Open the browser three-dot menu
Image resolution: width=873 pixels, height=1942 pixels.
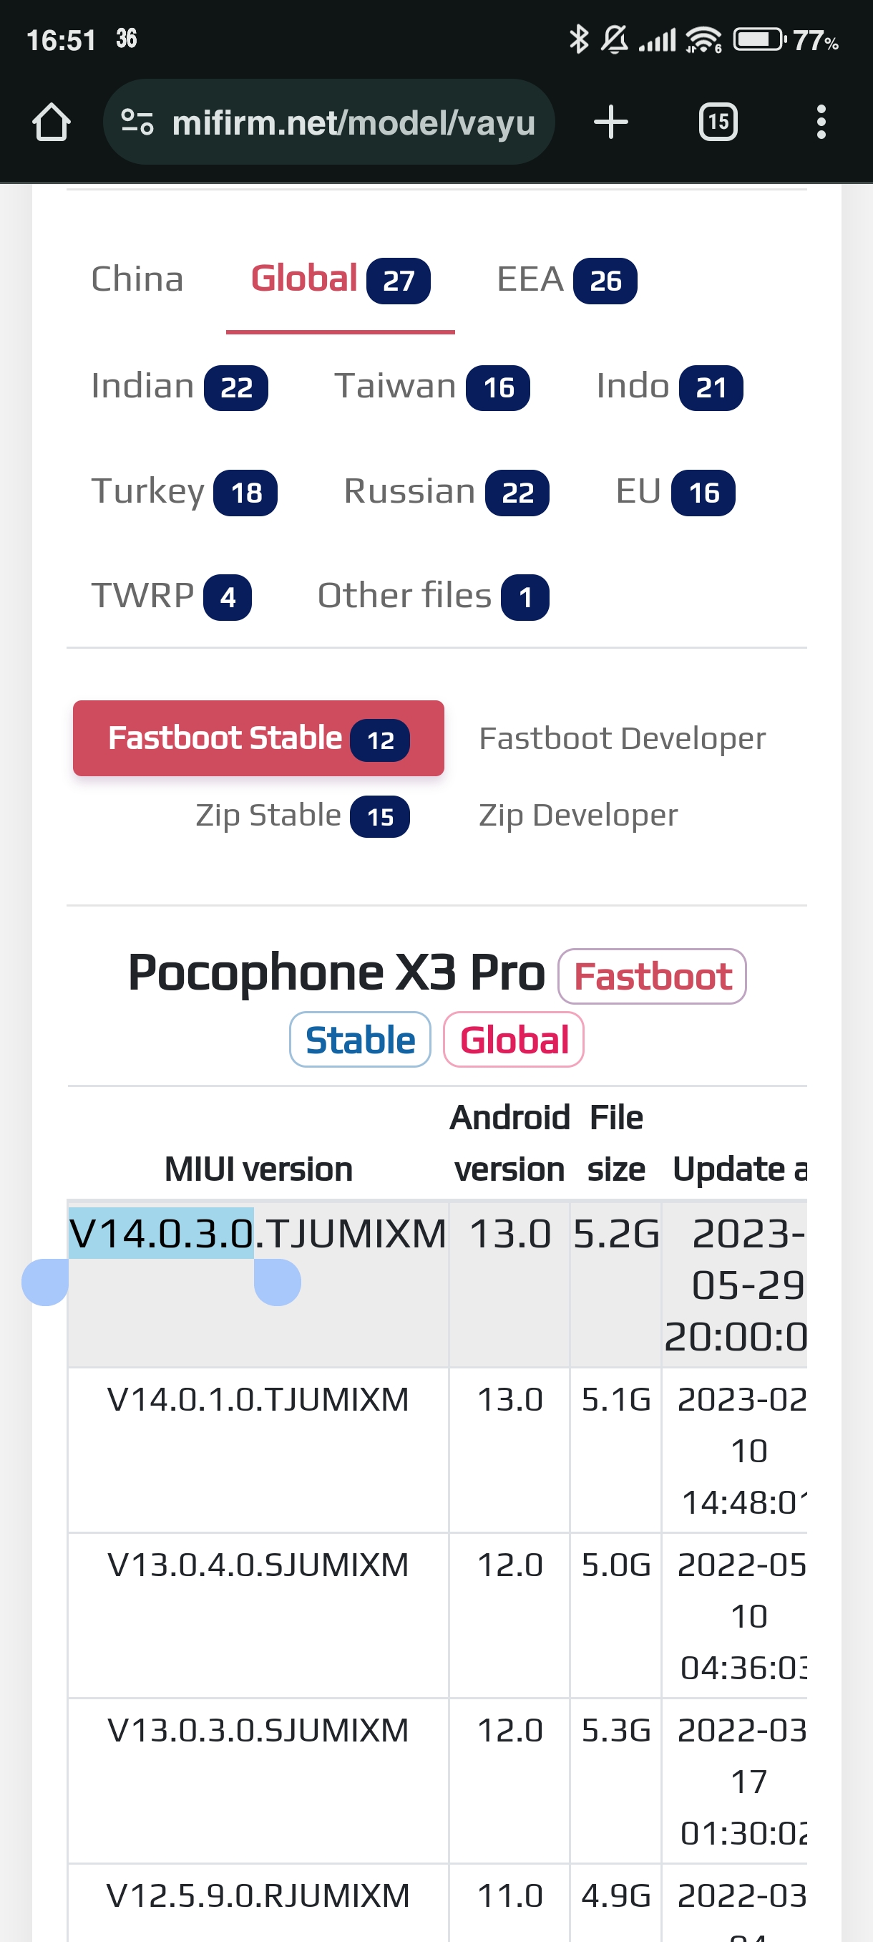coord(820,122)
